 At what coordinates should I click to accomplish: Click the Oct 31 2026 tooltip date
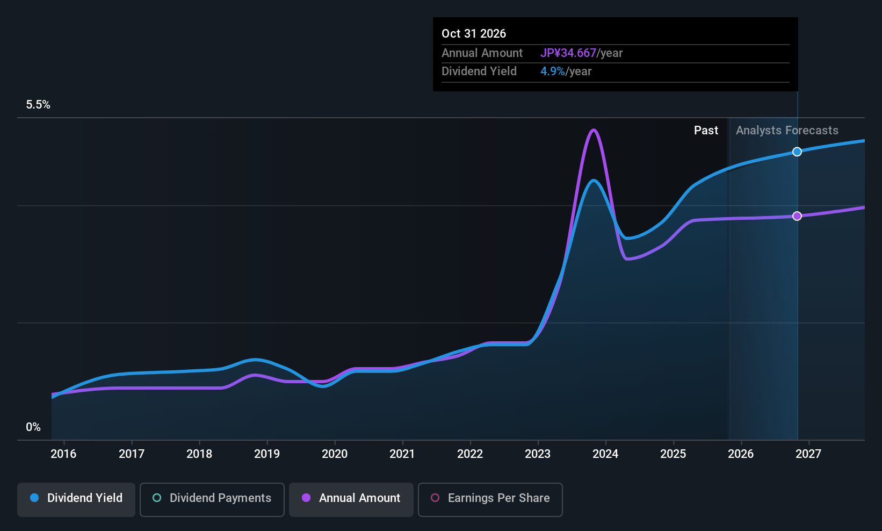pos(474,34)
